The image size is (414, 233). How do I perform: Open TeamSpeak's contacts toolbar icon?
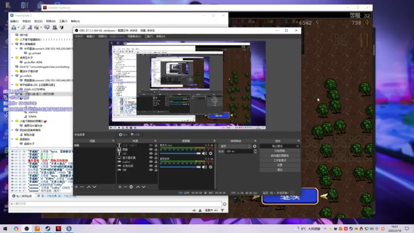pyautogui.click(x=55, y=27)
